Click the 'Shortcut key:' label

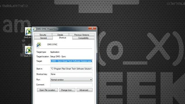(x=42, y=74)
